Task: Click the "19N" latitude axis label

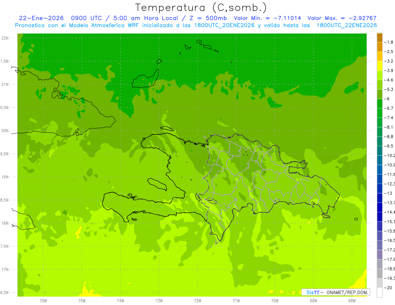Action: (5, 177)
